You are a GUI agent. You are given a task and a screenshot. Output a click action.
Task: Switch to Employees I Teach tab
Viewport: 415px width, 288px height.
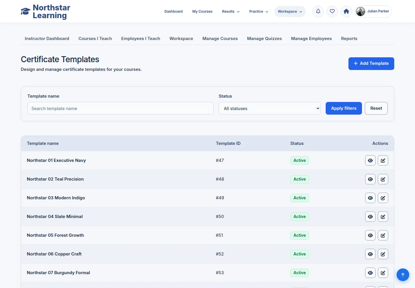(141, 39)
